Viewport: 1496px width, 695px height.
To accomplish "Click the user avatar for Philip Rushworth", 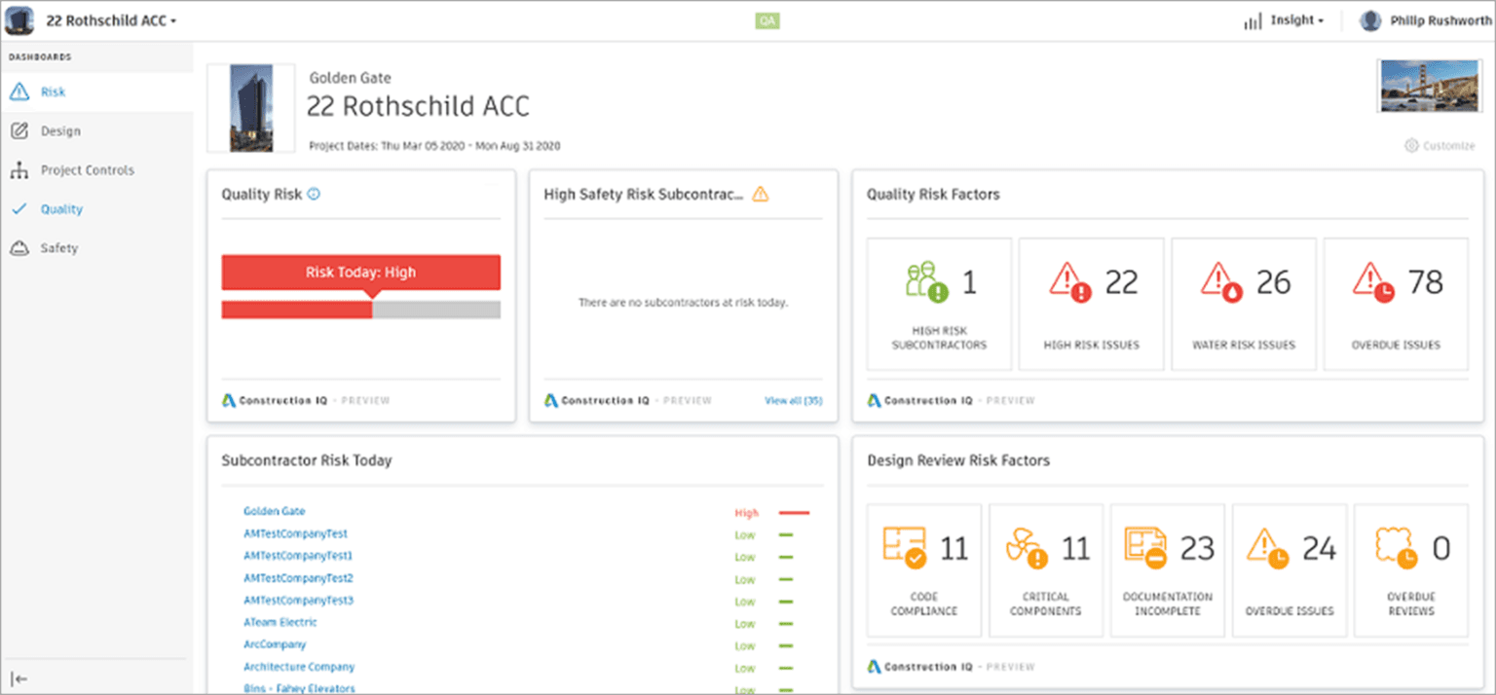I will pyautogui.click(x=1371, y=20).
